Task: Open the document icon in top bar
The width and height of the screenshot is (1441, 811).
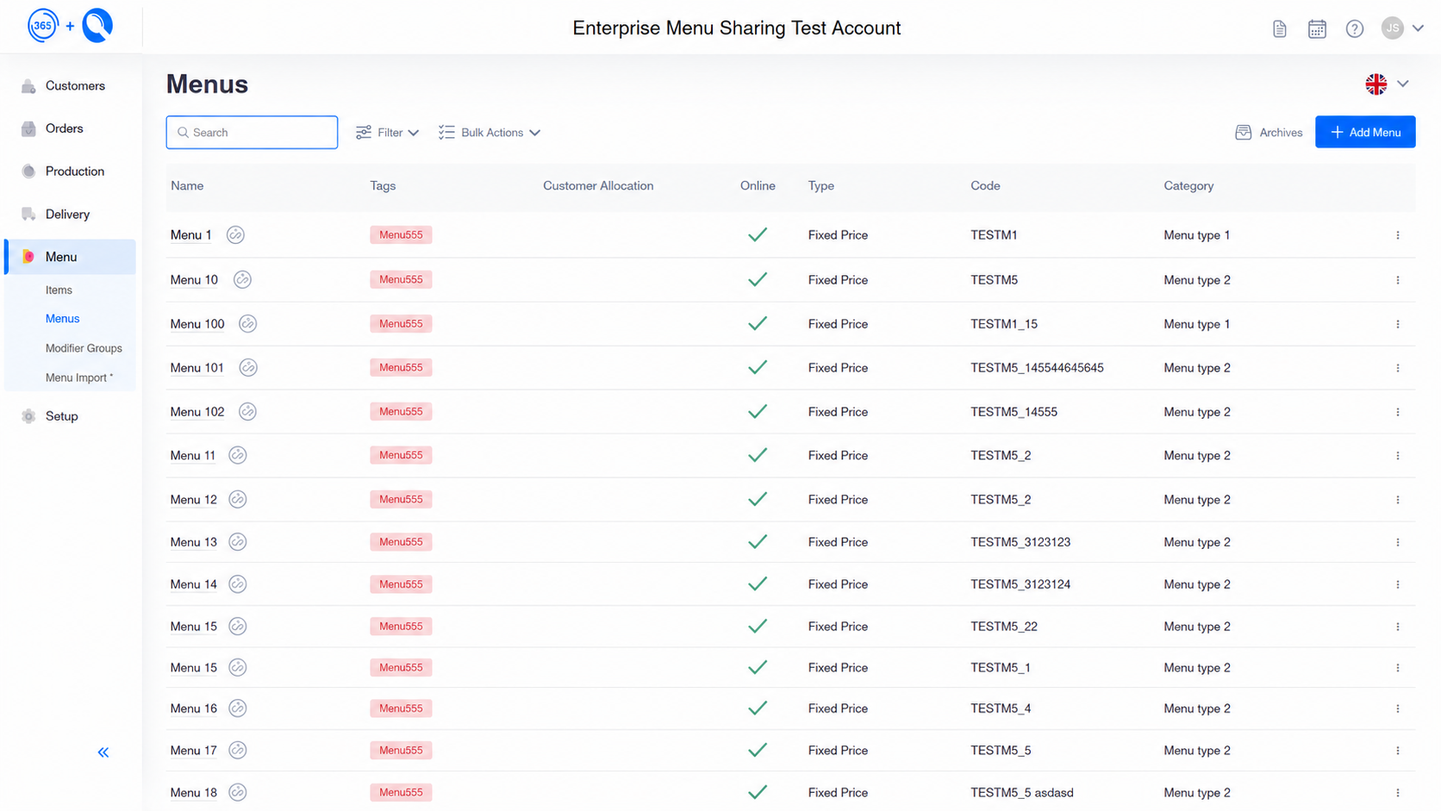Action: (x=1280, y=29)
